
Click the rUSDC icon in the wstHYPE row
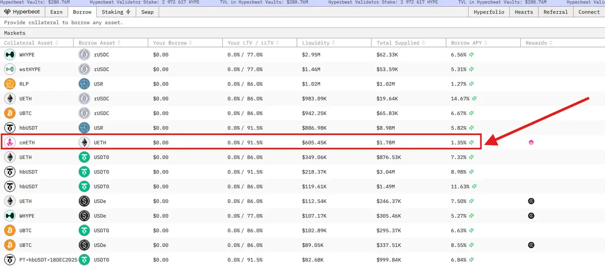coord(84,69)
